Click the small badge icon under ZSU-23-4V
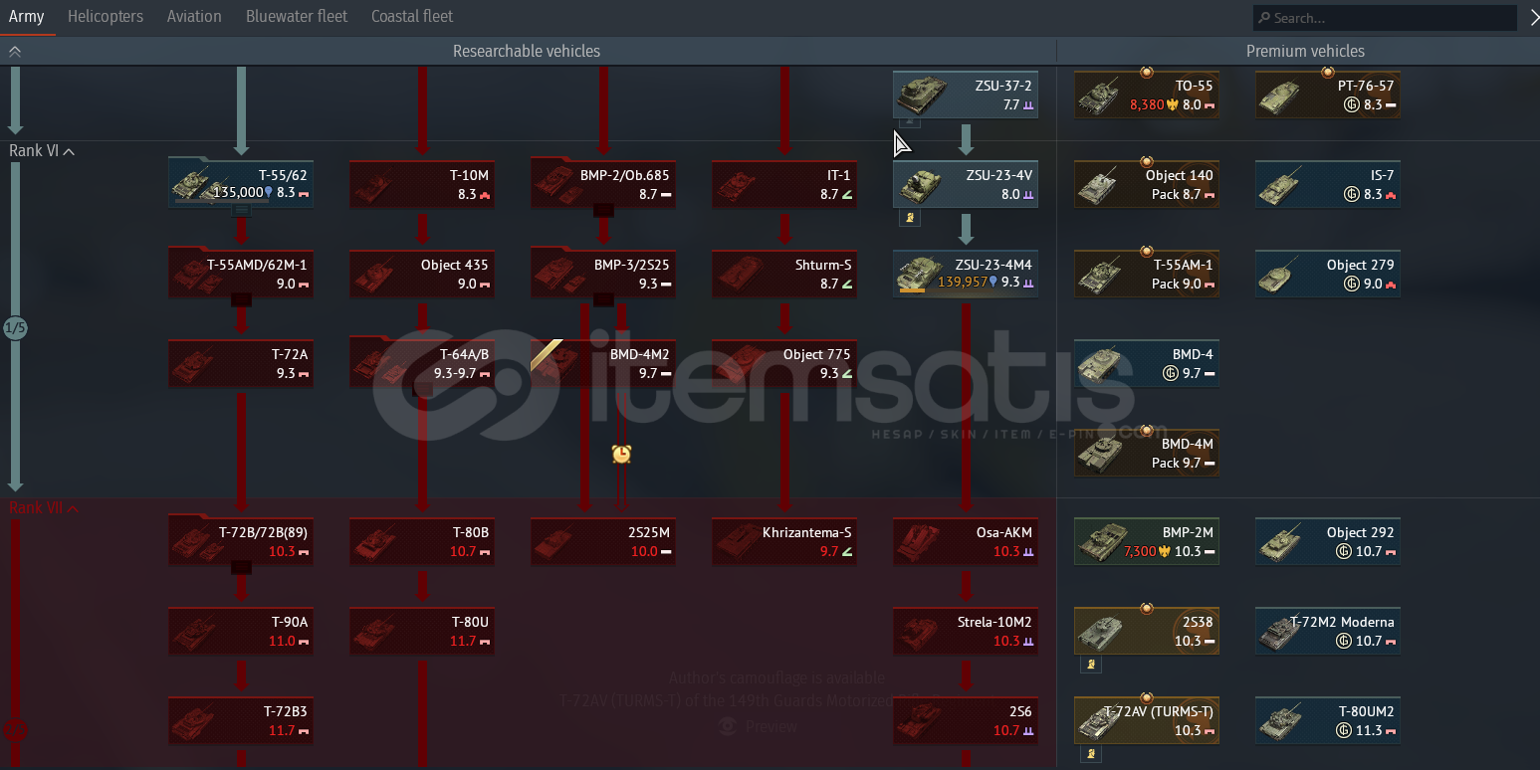The height and width of the screenshot is (770, 1540). [x=909, y=217]
